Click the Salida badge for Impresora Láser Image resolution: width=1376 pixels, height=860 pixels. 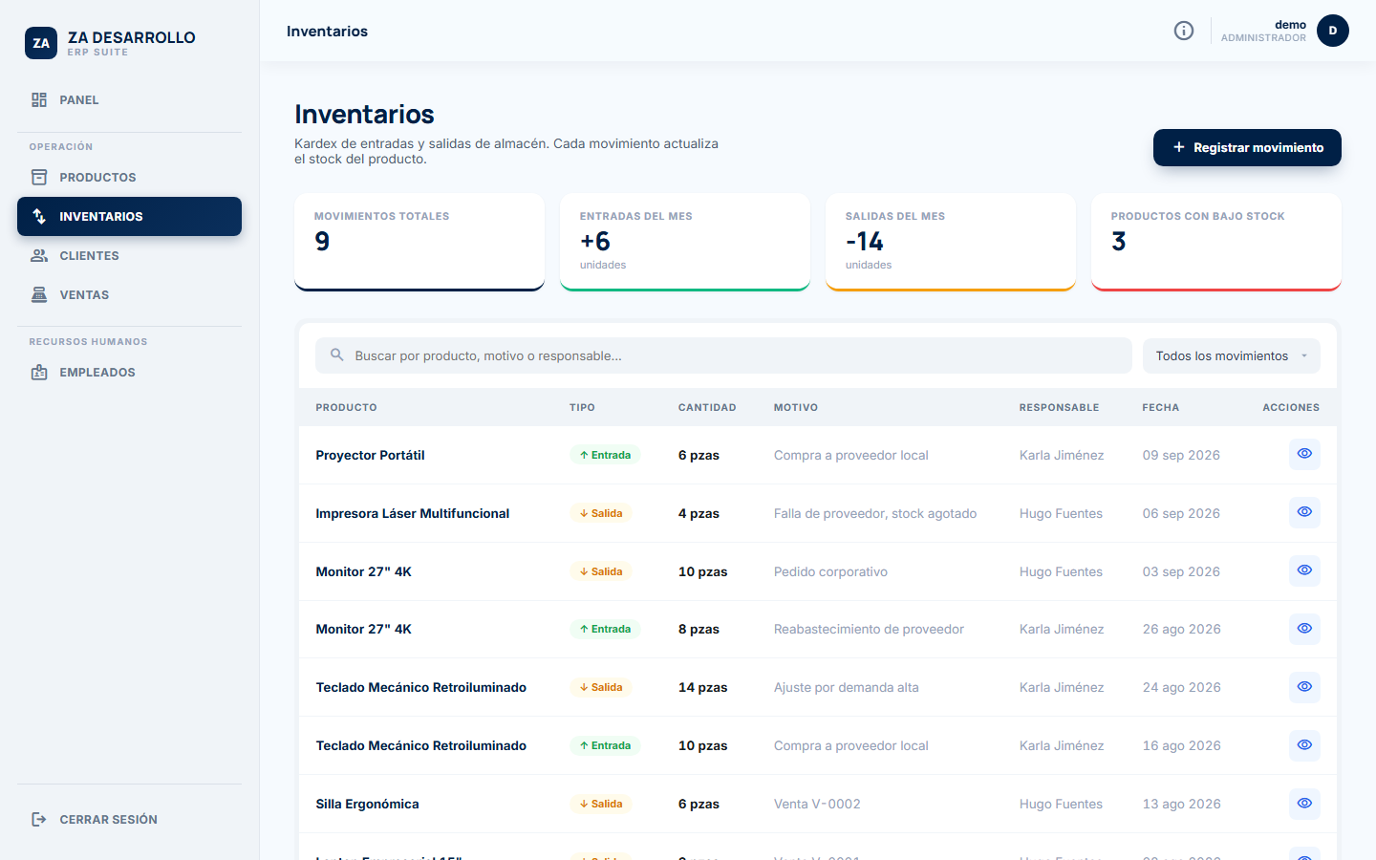pyautogui.click(x=601, y=513)
